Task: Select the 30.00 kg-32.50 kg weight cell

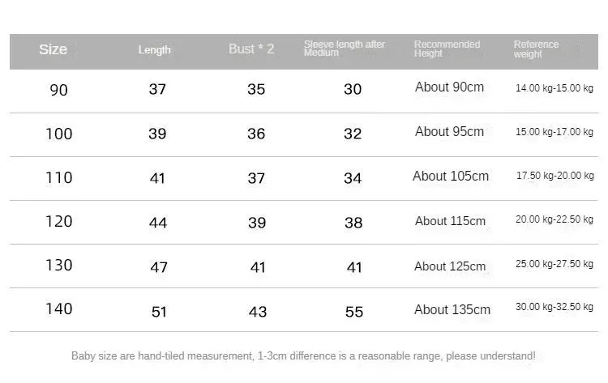Action: 554,307
